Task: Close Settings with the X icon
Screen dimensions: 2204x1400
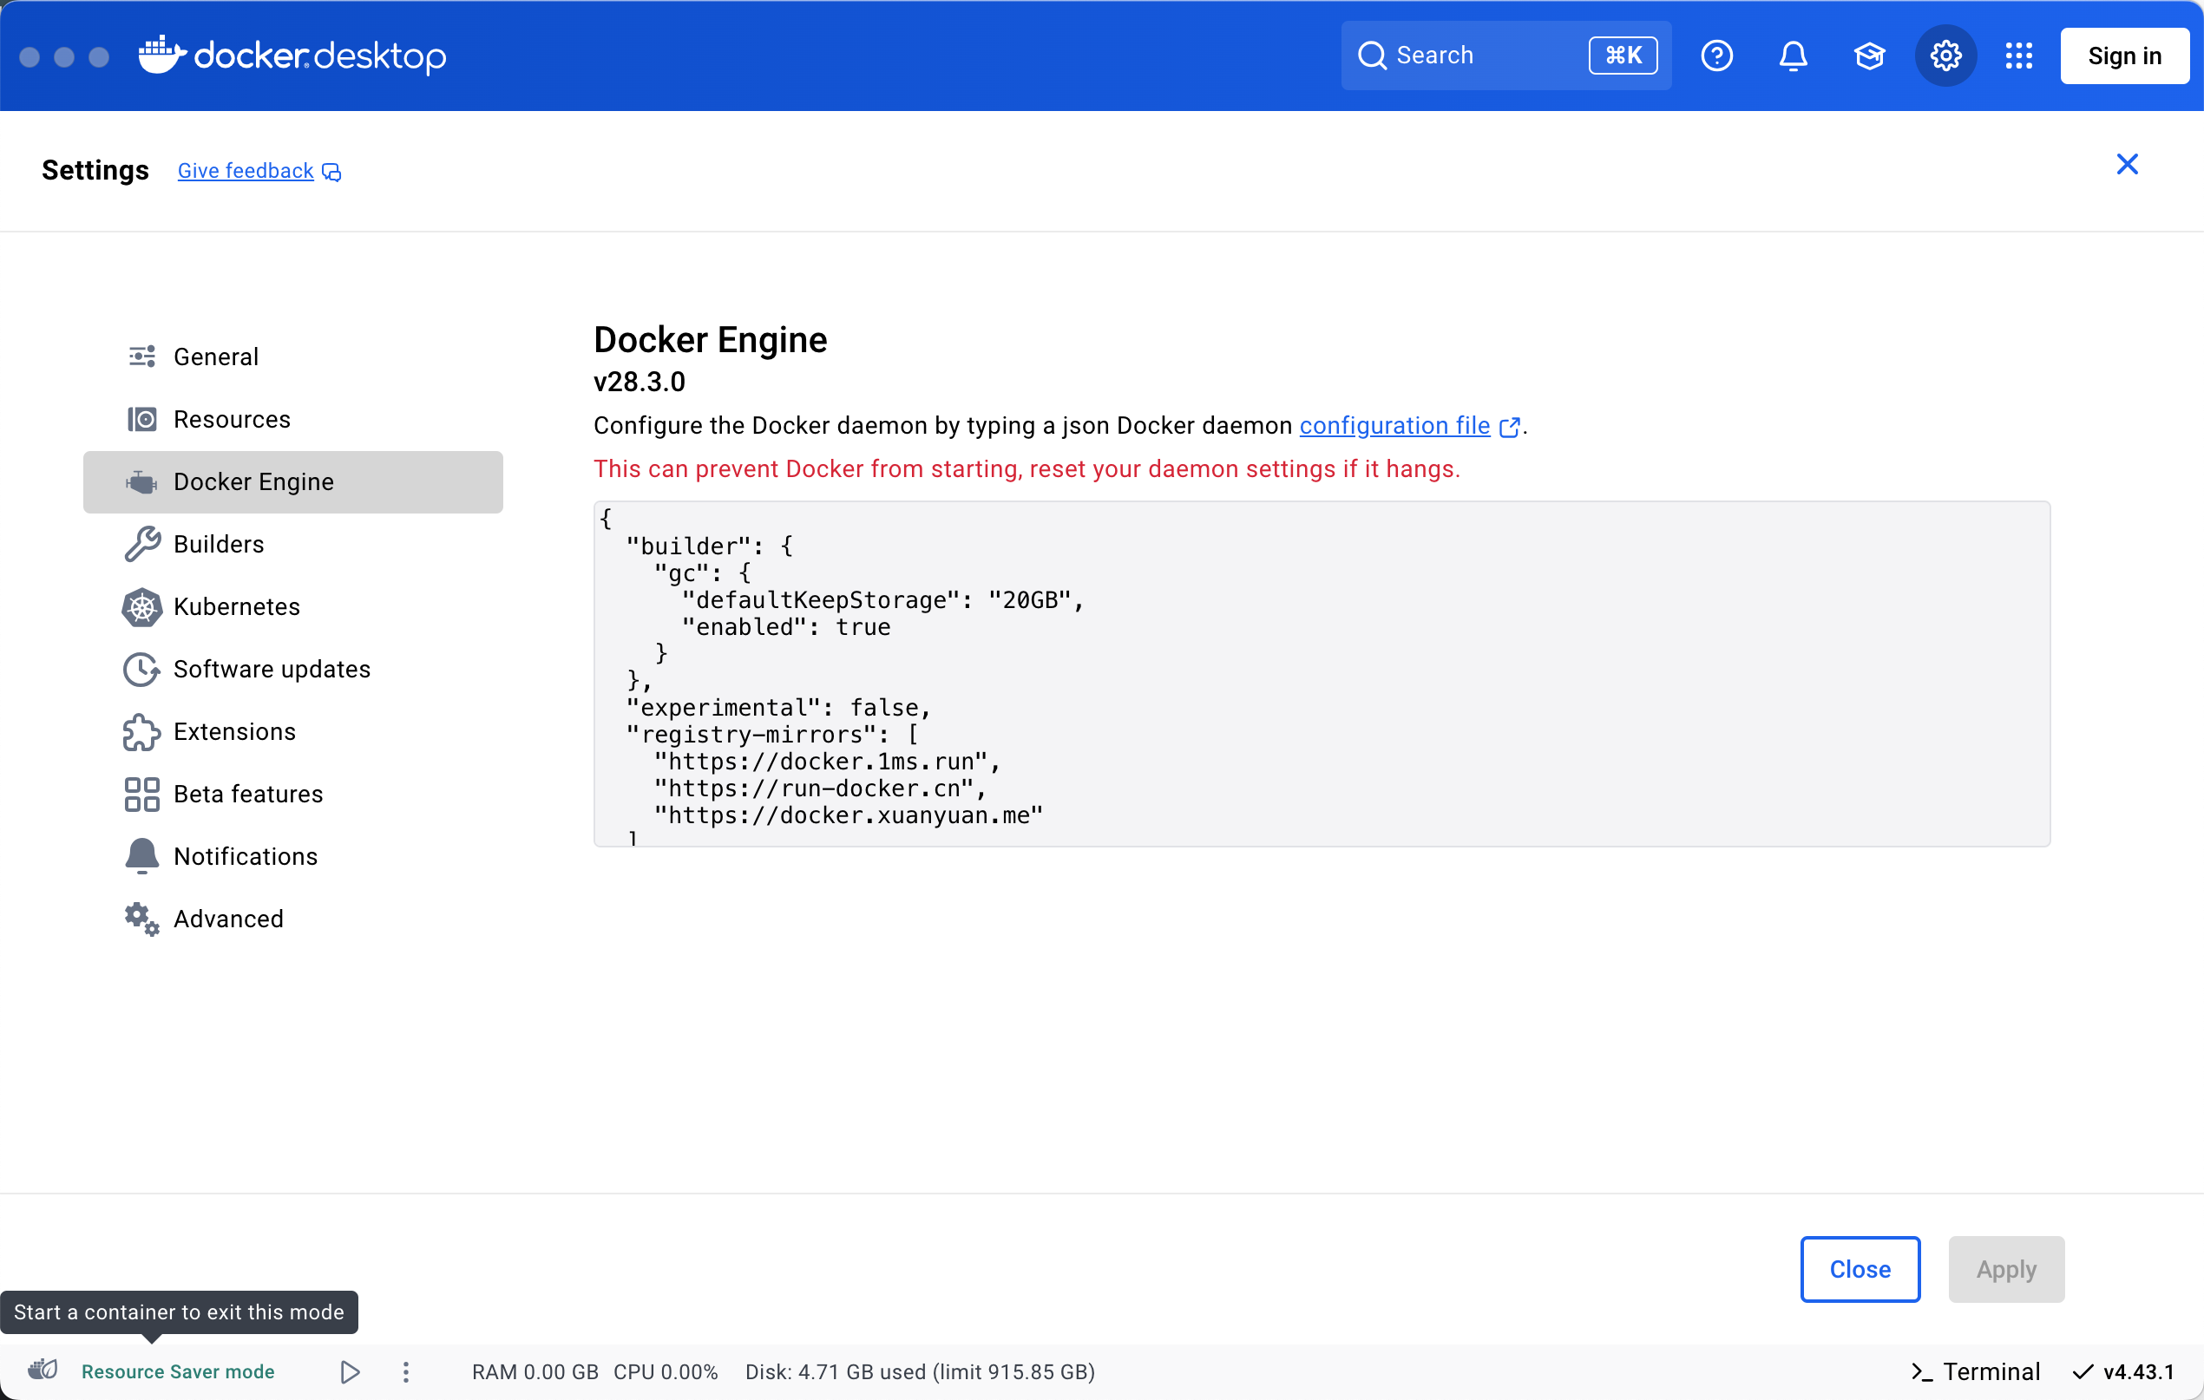Action: point(2126,164)
